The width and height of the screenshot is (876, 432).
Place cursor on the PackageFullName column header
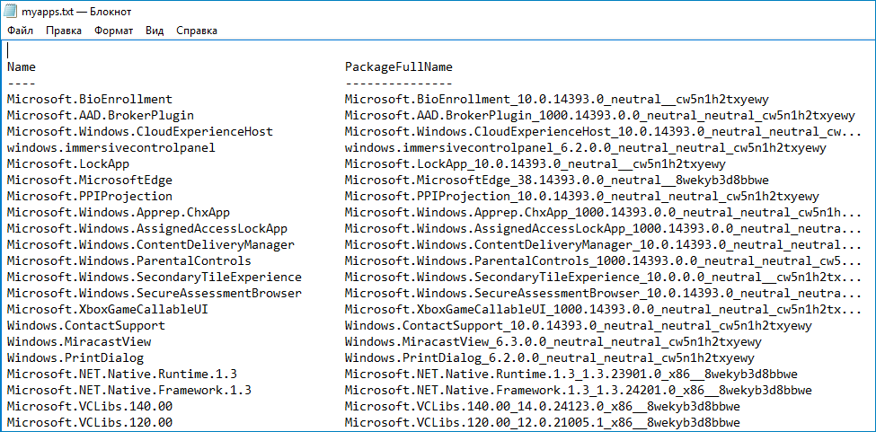[398, 67]
